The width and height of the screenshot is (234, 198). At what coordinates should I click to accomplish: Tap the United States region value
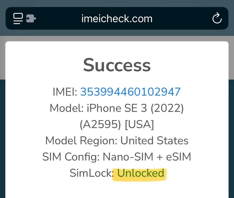point(154,140)
